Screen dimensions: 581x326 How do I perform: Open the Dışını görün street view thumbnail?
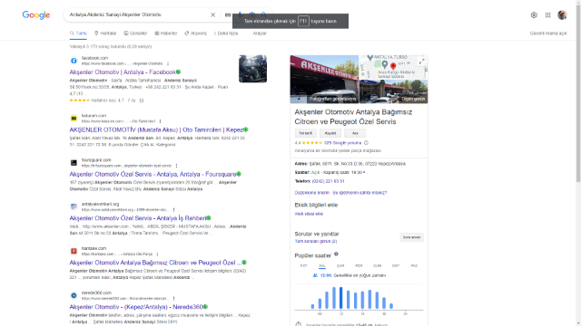point(393,91)
